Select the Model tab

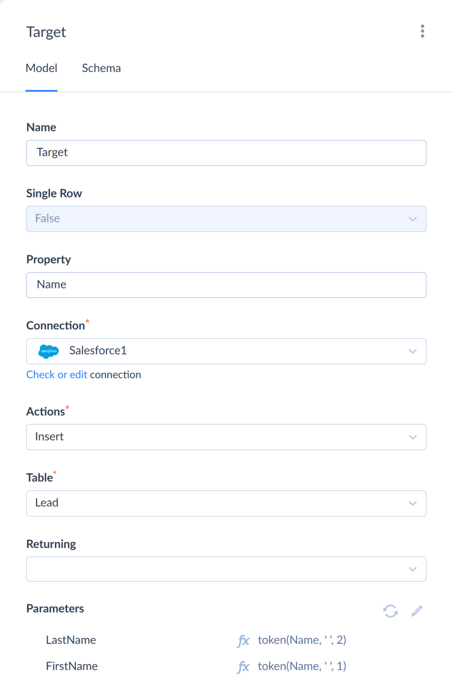pos(42,68)
